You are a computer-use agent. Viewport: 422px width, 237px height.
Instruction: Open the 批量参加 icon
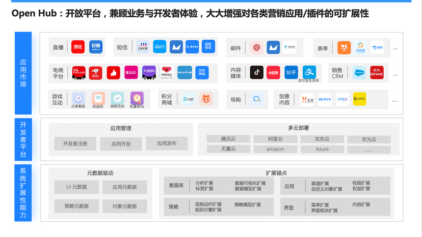(137, 98)
